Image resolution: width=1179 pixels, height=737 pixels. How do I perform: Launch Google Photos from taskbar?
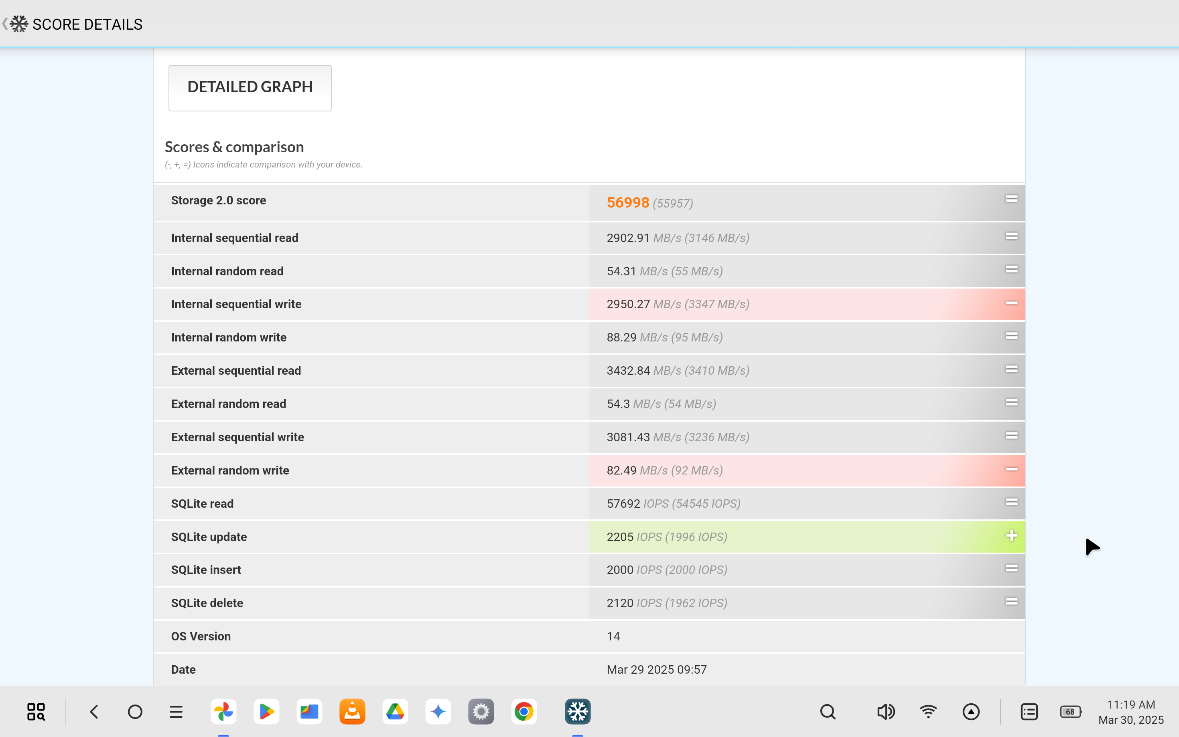click(x=224, y=712)
